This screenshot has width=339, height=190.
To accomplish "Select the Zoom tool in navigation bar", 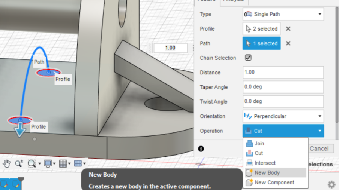I will (x=19, y=163).
